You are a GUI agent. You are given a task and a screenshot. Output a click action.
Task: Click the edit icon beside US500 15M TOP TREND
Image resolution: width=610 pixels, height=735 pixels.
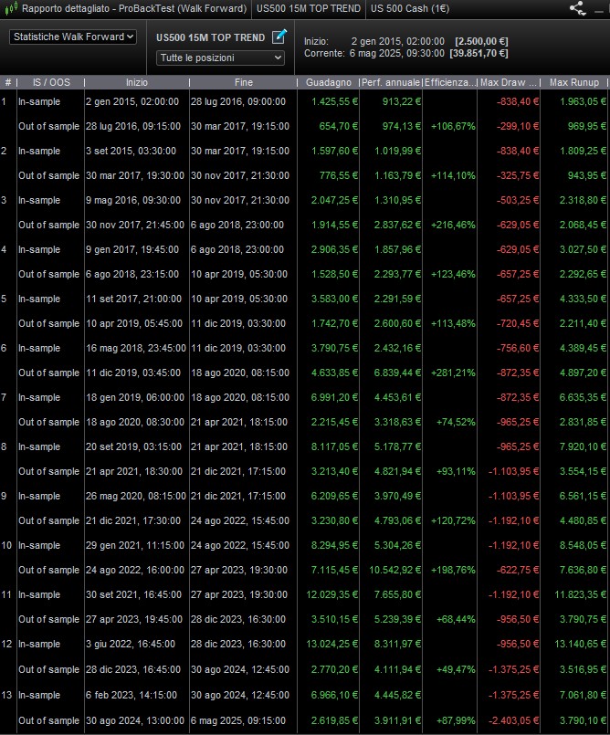[x=279, y=37]
